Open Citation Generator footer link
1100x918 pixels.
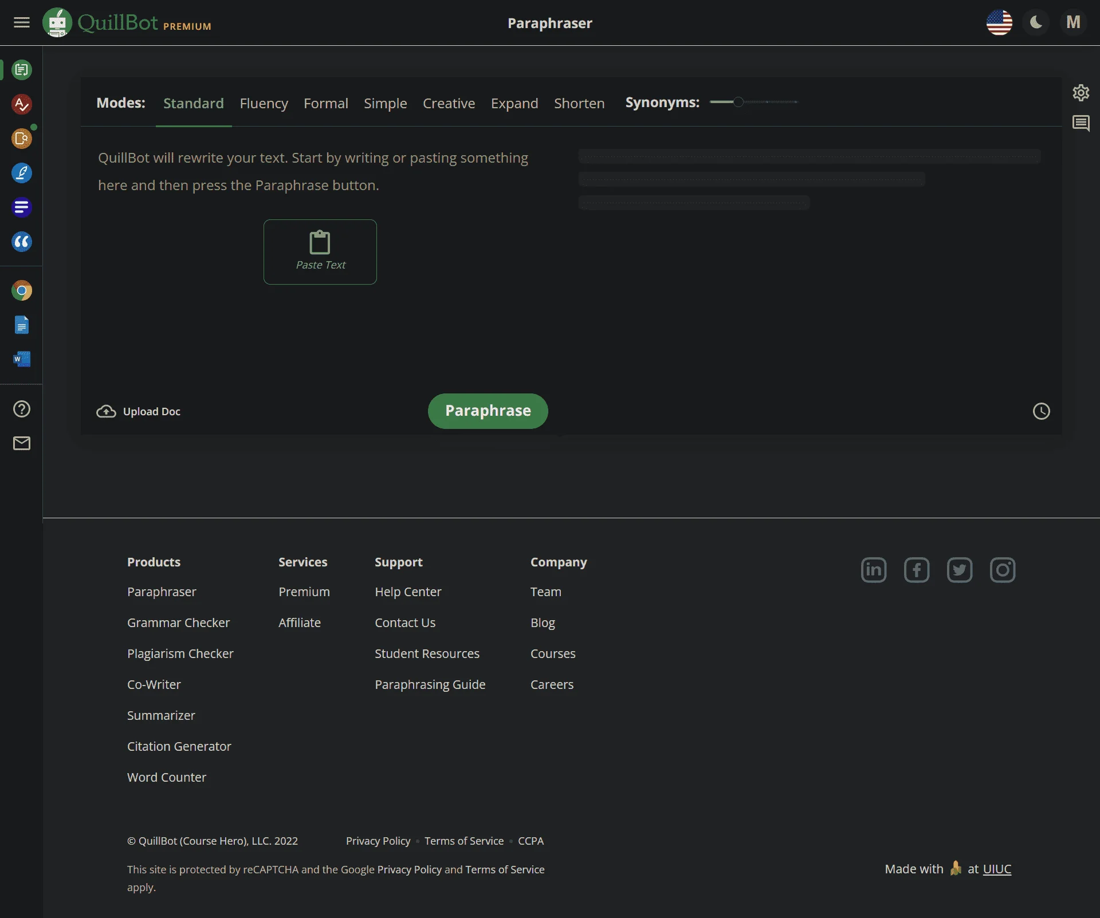pos(179,746)
